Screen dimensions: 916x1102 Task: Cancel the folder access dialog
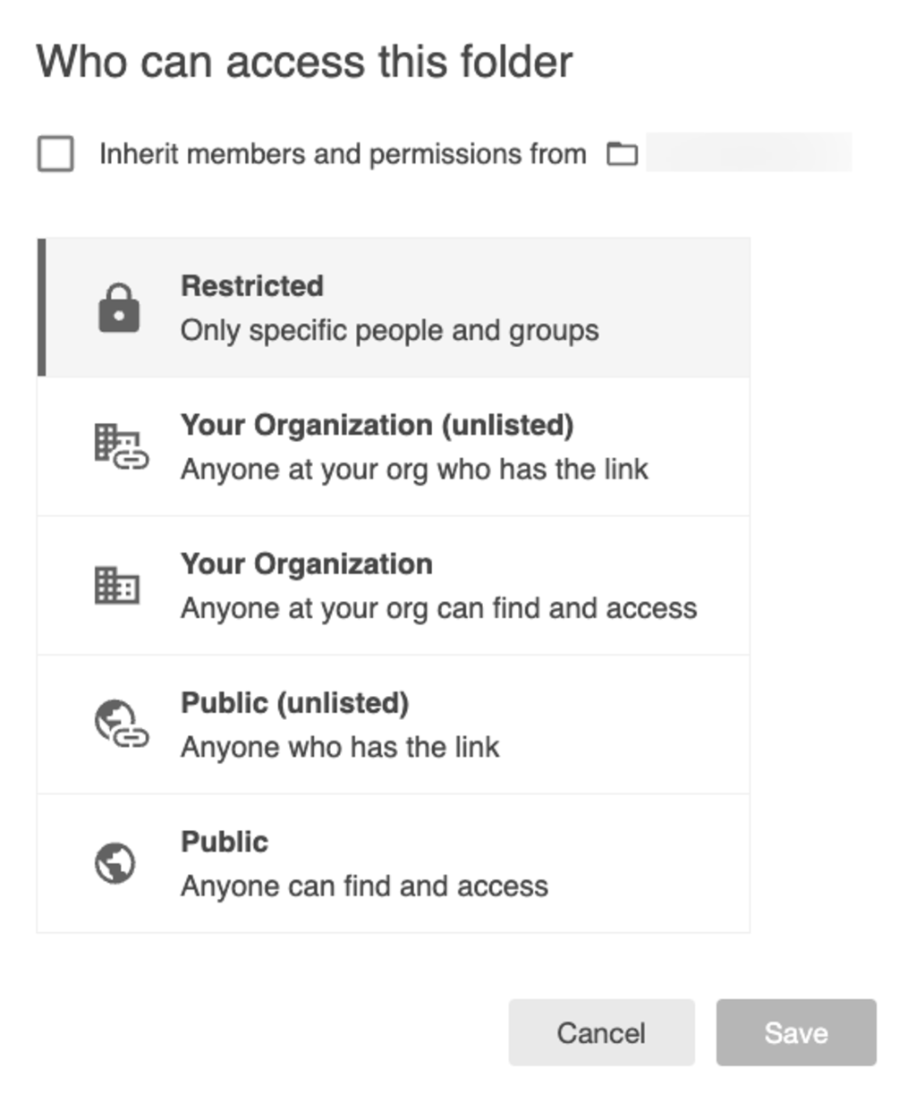click(601, 1033)
